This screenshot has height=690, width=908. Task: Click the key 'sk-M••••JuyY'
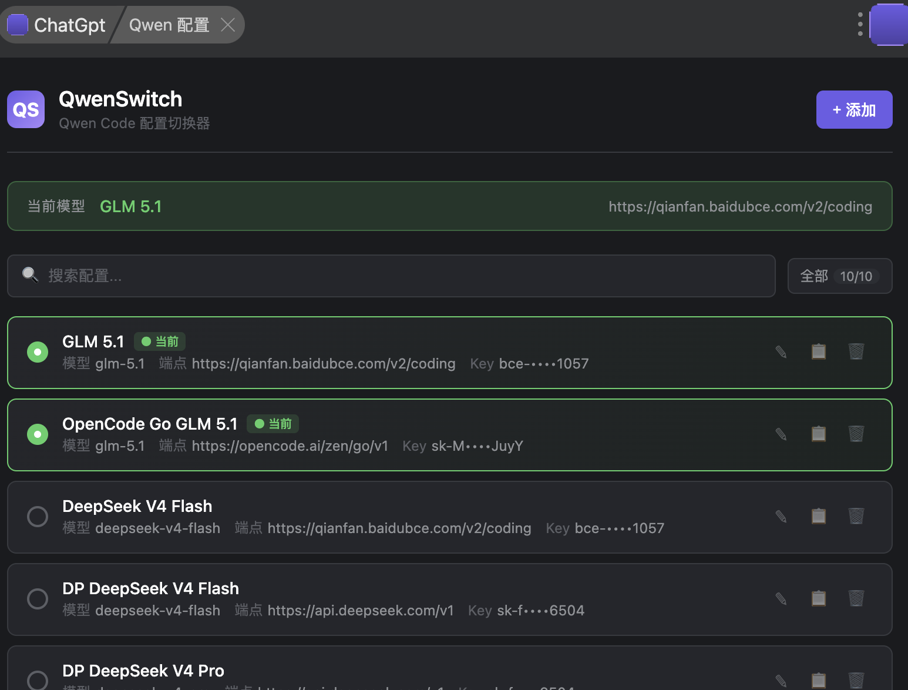point(477,446)
